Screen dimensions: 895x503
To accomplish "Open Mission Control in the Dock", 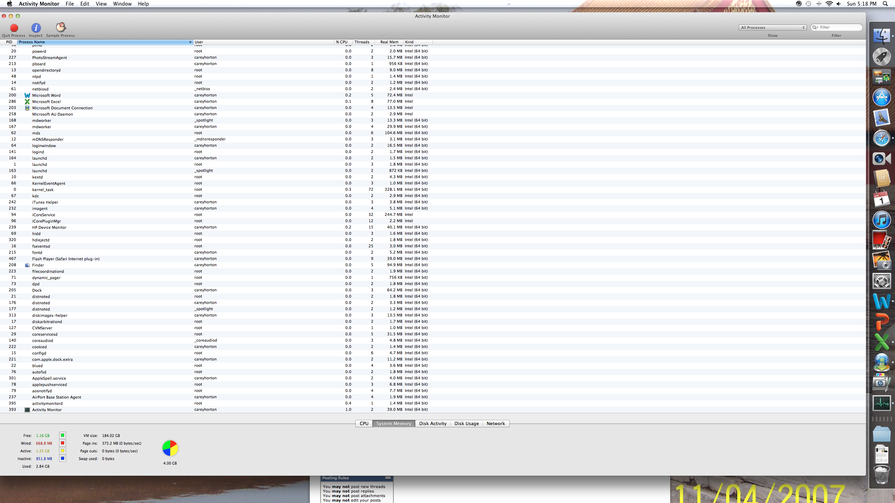I will click(881, 77).
